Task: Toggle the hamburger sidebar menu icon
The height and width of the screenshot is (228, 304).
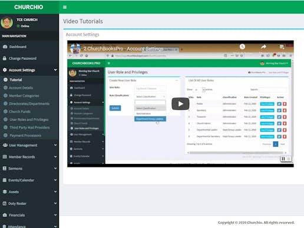Action: coord(65,7)
